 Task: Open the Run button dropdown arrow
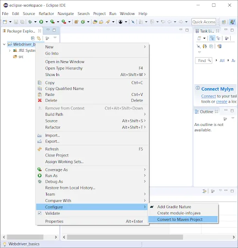[47, 22]
